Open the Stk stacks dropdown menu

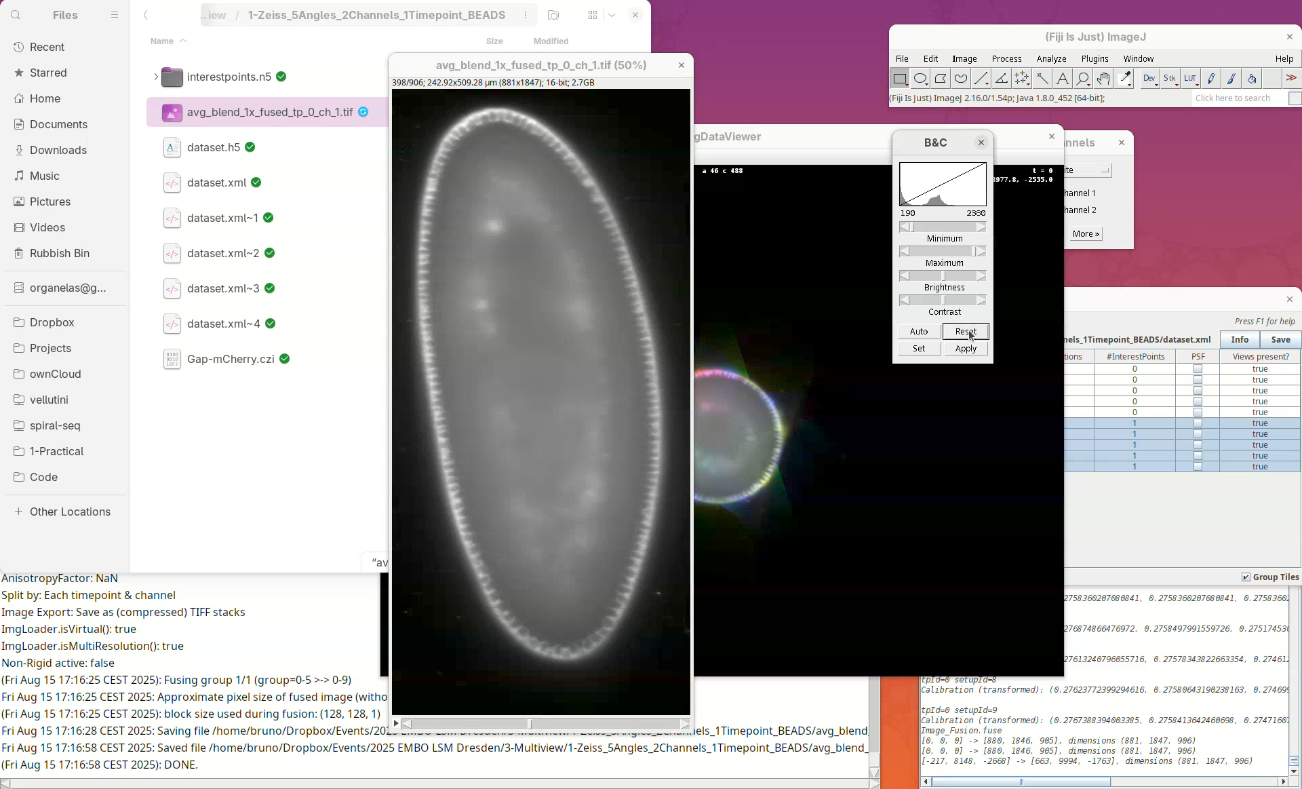pos(1170,79)
